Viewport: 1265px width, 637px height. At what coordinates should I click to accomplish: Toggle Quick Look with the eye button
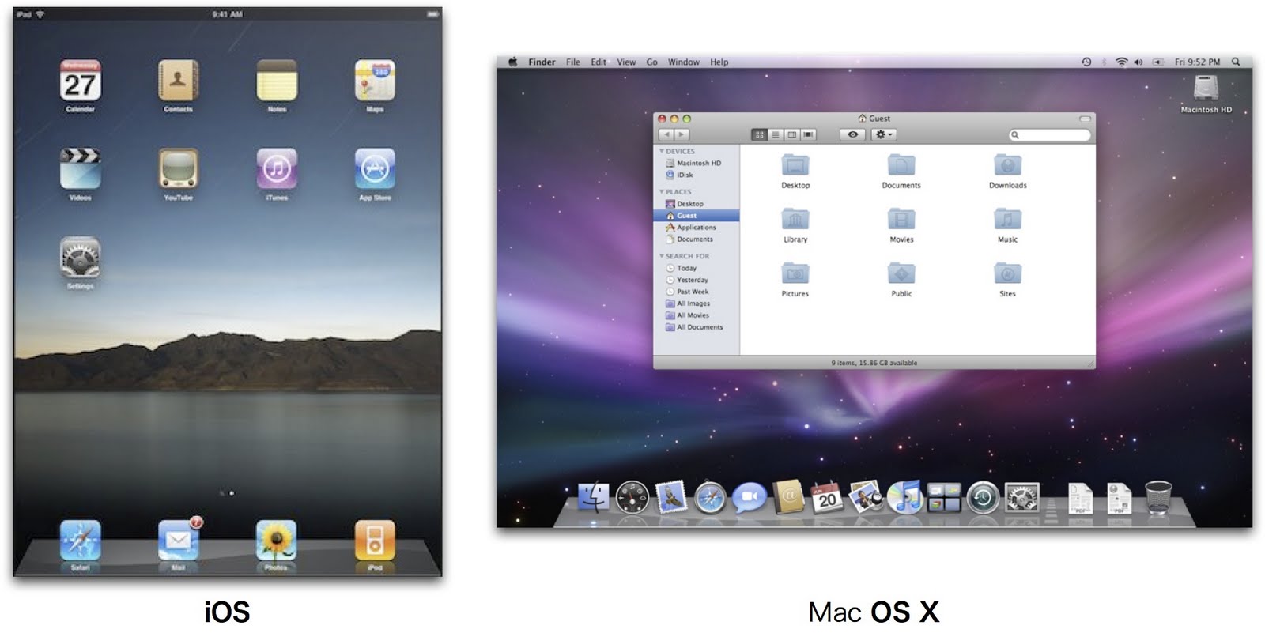coord(852,135)
